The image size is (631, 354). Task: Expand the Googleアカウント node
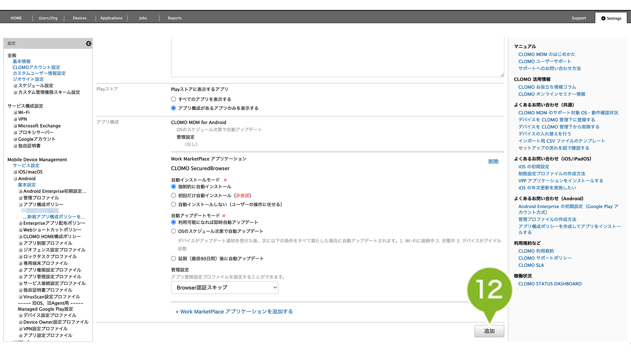coord(15,139)
